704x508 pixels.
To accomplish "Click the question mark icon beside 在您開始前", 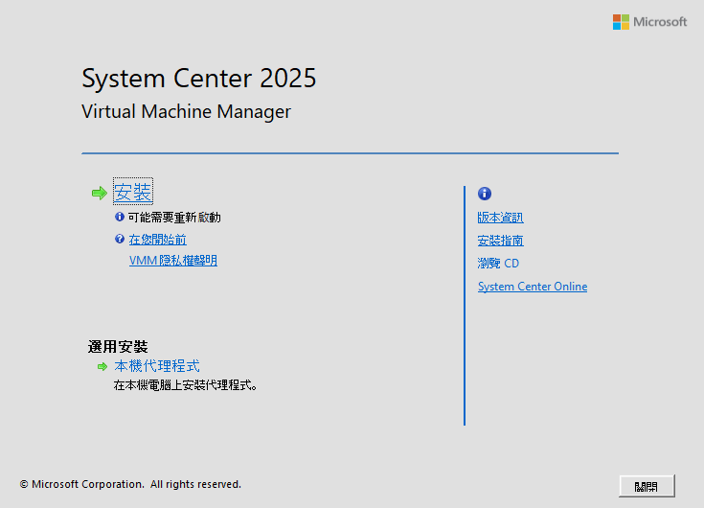I will click(120, 240).
